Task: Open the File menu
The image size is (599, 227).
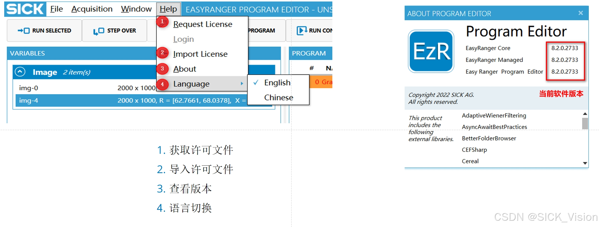Action: pos(56,9)
